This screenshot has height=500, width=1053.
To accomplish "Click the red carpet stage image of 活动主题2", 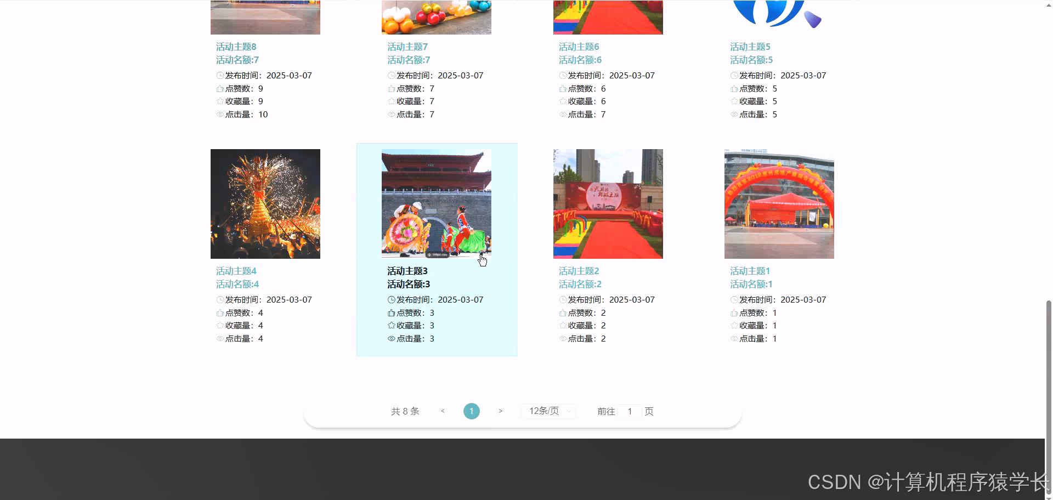I will point(608,204).
